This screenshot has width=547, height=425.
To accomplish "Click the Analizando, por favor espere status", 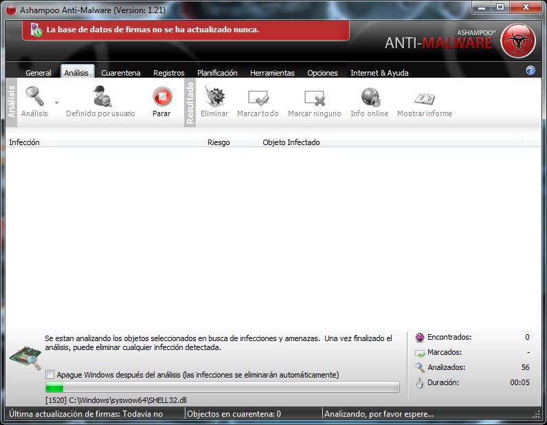I will tap(379, 414).
